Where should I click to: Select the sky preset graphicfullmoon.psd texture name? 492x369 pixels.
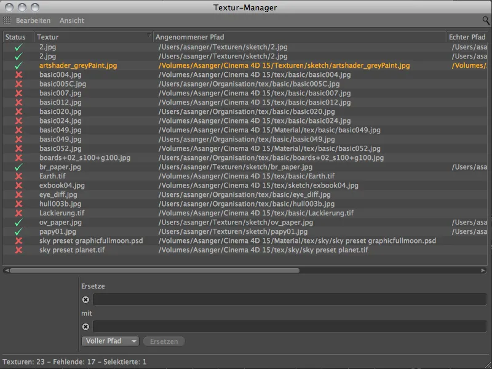[91, 240]
